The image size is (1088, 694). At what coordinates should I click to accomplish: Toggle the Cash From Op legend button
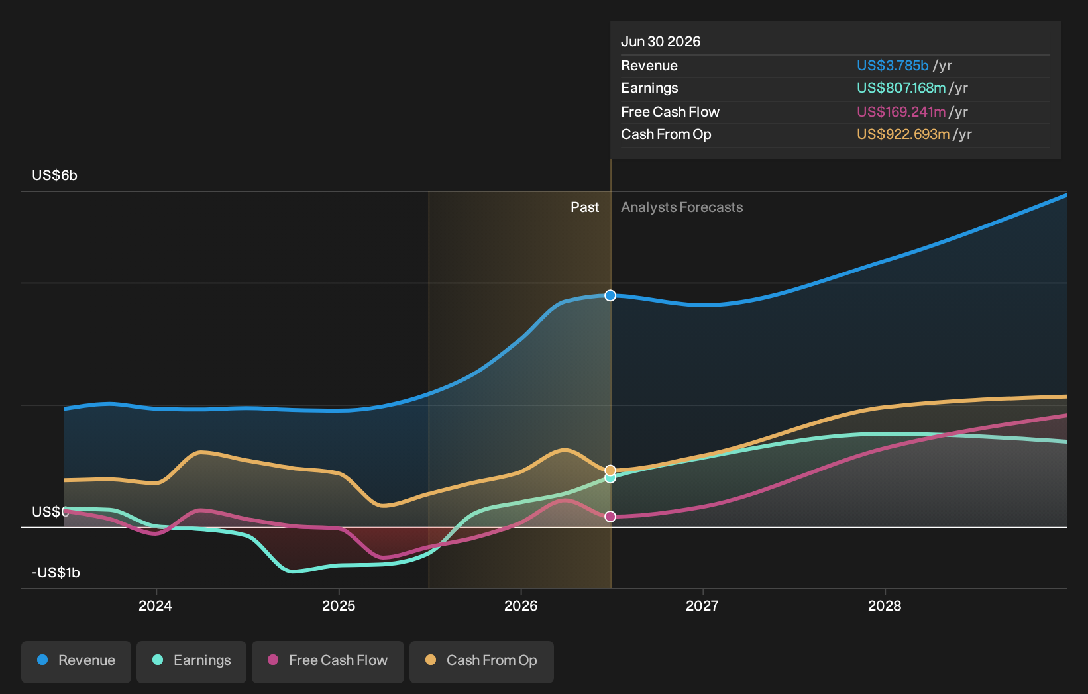pos(482,662)
